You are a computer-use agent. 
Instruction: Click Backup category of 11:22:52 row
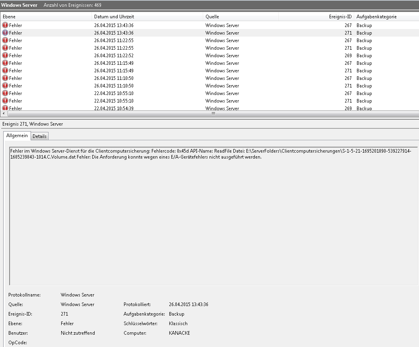pos(364,56)
